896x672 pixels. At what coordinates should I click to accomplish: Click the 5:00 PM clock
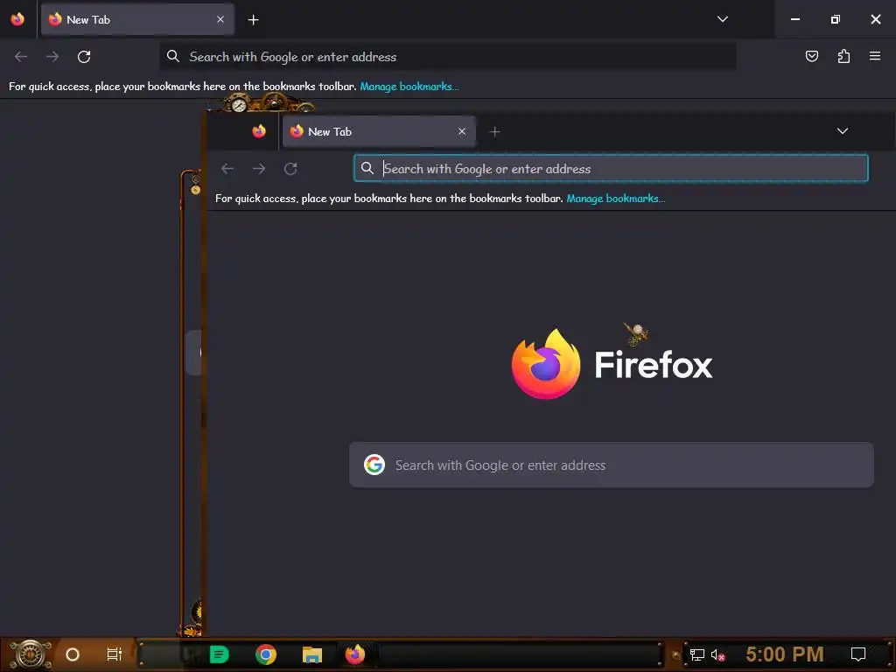coord(785,654)
